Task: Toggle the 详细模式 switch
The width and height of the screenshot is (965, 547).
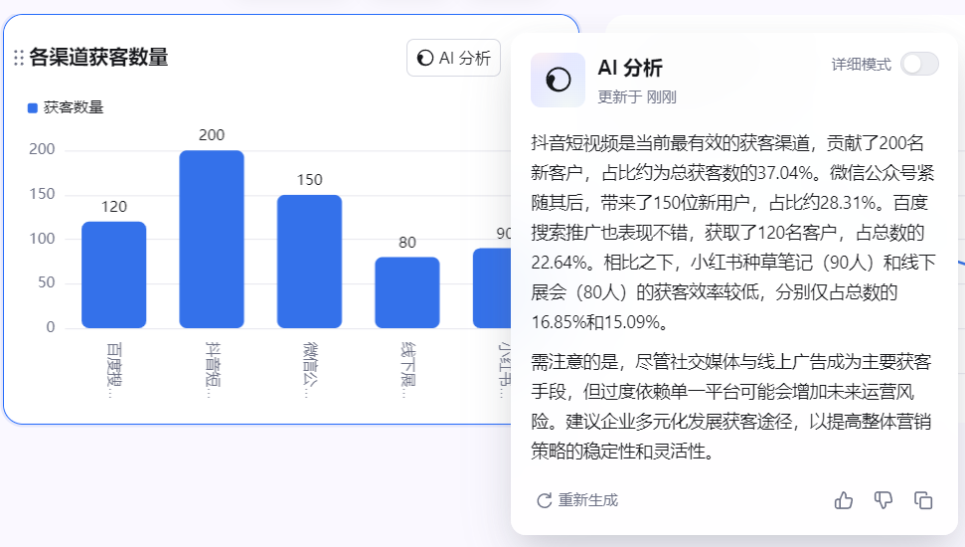Action: tap(919, 64)
